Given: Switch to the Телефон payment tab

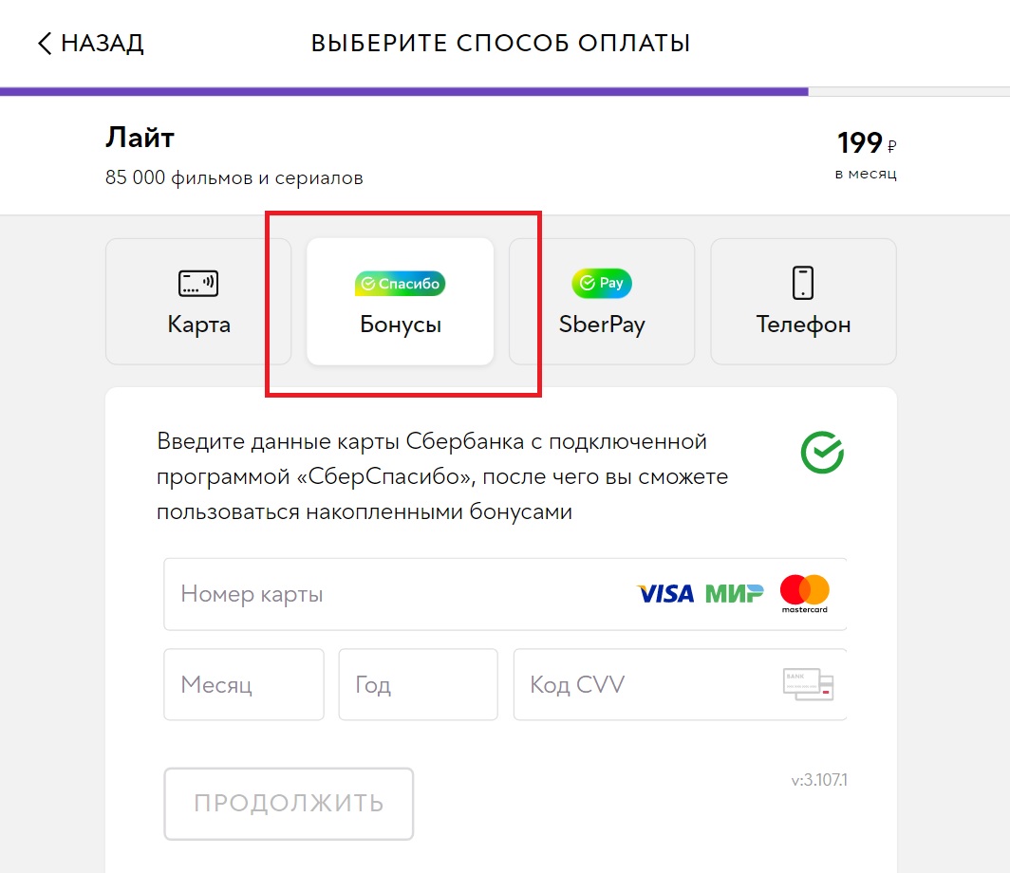Looking at the screenshot, I should [x=803, y=302].
